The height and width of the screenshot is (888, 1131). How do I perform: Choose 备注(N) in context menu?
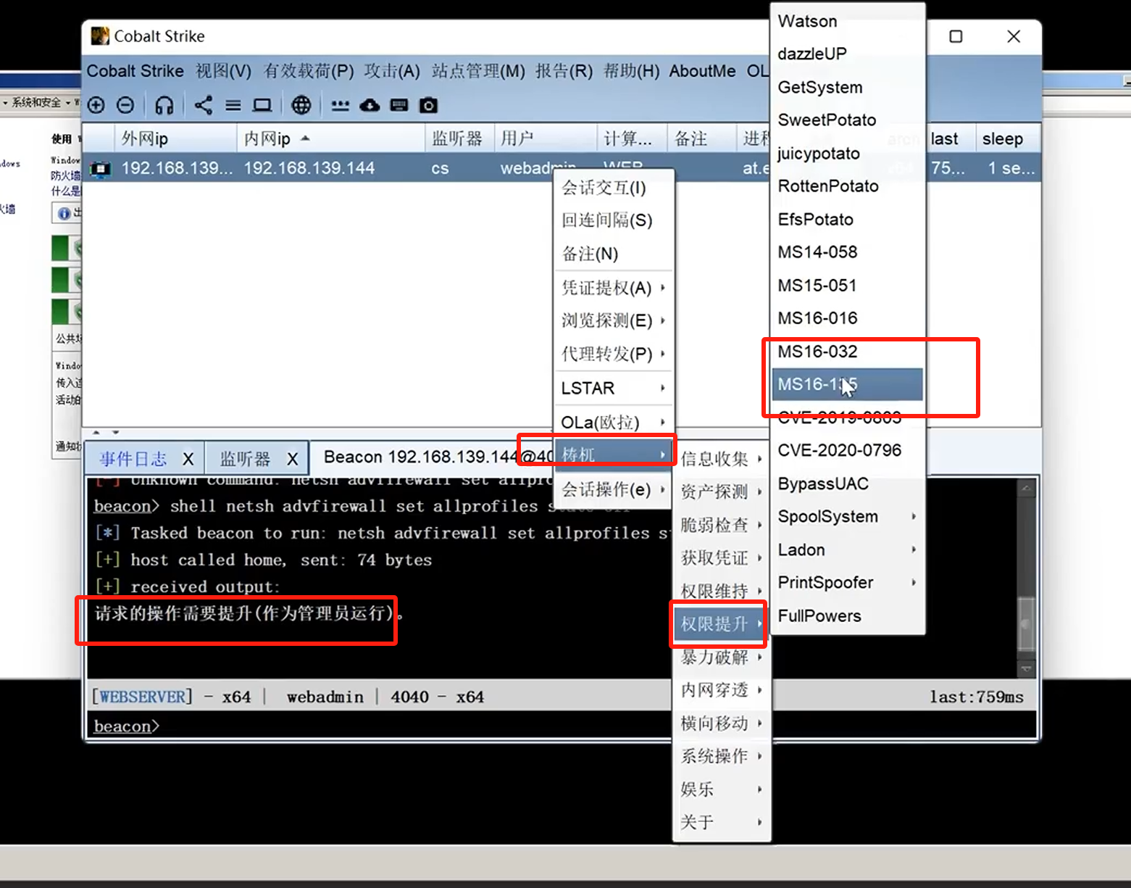614,254
